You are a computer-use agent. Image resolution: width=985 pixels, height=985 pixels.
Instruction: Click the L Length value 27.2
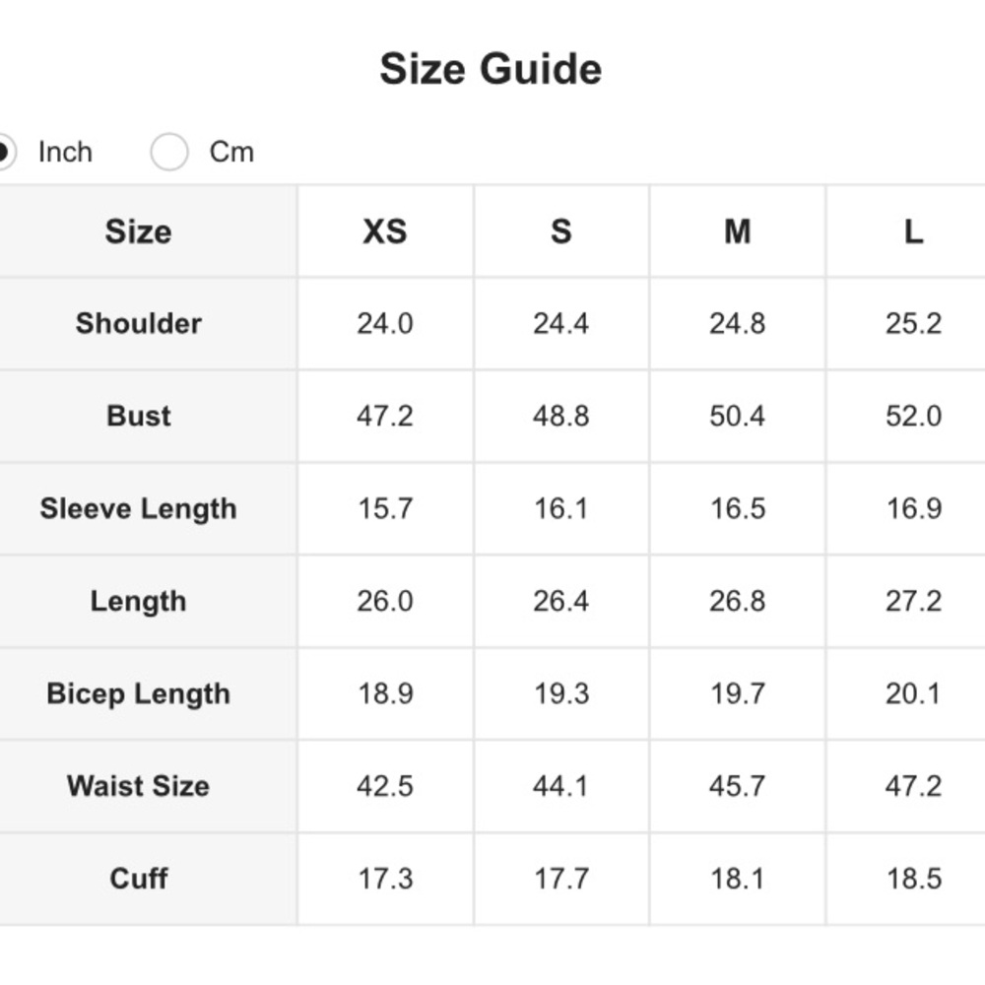tap(913, 602)
